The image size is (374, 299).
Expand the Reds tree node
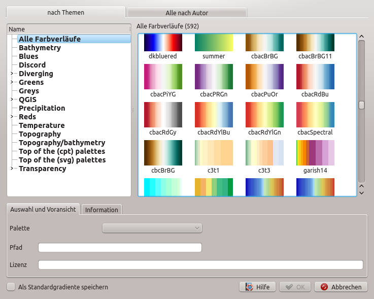(12, 117)
